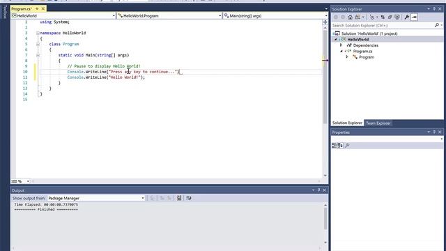Open Pending Changes Filter dropdown arrow
446x251 pixels.
[x=377, y=17]
